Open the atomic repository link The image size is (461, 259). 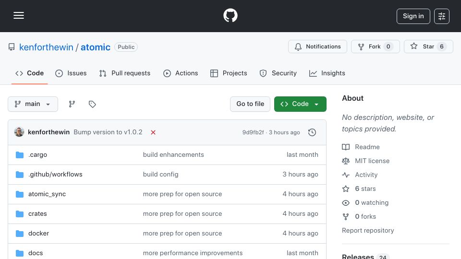96,47
